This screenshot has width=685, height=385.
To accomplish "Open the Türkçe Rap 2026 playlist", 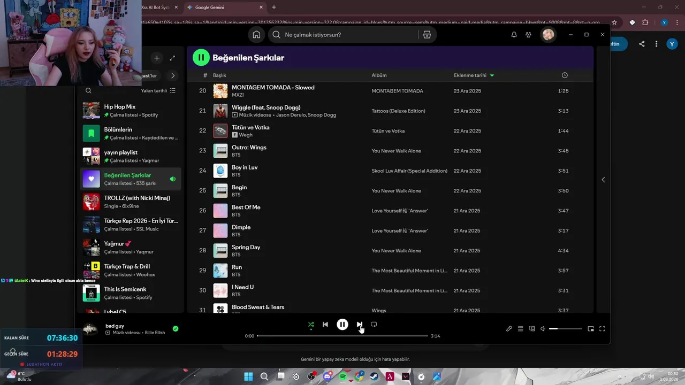I will tap(131, 225).
